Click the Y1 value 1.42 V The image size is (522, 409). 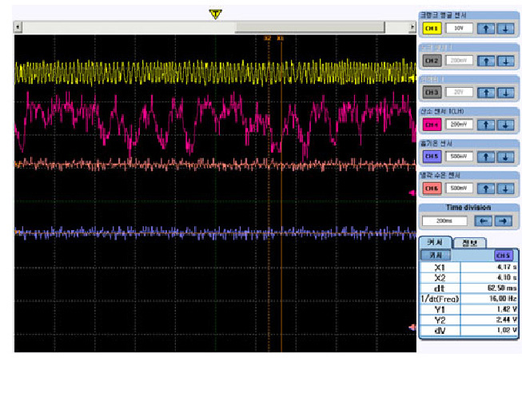tap(507, 309)
